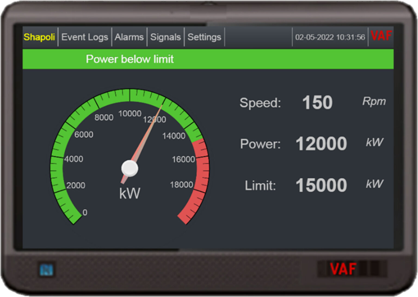The image size is (418, 297).
Task: Click the 0 mark on the gauge
Action: pos(85,212)
